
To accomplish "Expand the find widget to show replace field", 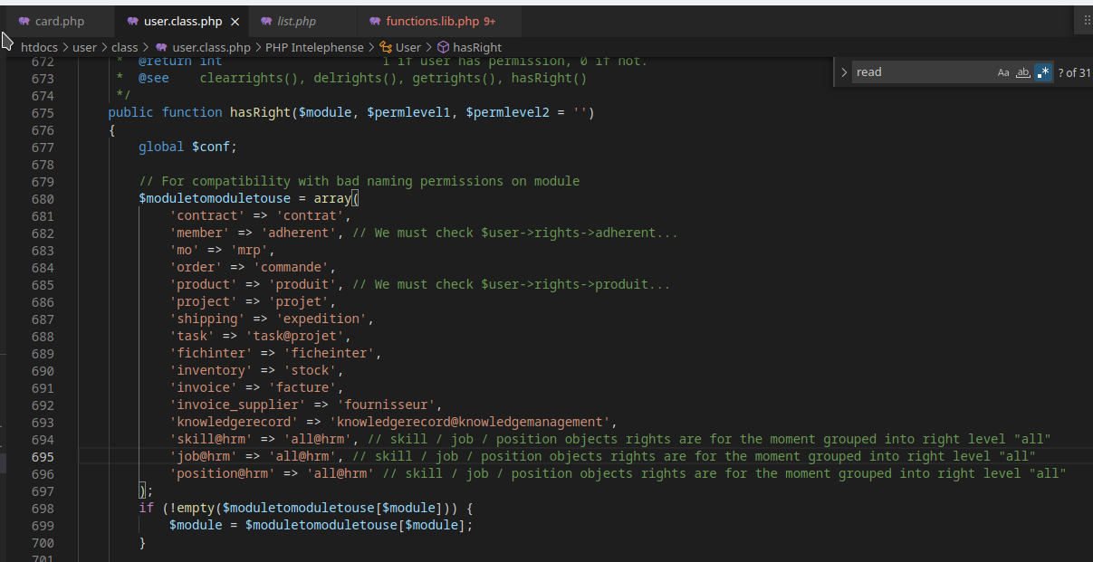I will (844, 71).
